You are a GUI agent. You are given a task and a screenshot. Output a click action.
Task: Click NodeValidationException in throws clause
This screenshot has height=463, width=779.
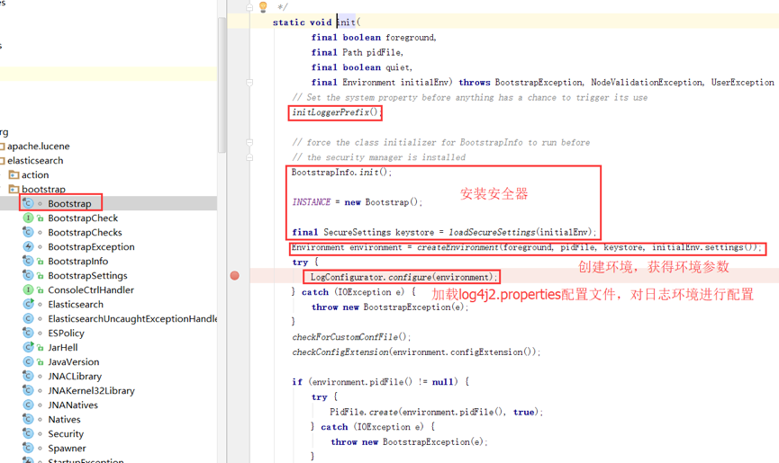tap(647, 83)
